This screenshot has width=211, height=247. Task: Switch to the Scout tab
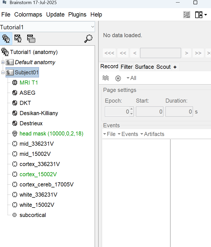pyautogui.click(x=163, y=67)
